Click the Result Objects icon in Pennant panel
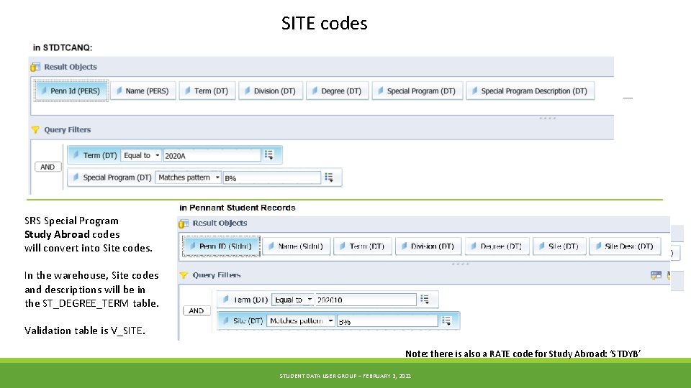The width and height of the screenshot is (691, 388). pos(184,223)
